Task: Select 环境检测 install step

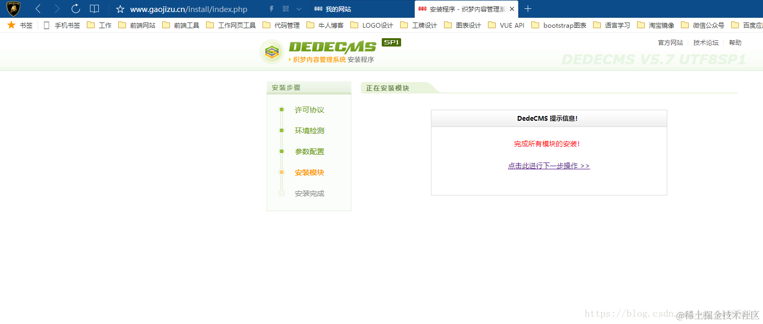Action: [x=310, y=131]
